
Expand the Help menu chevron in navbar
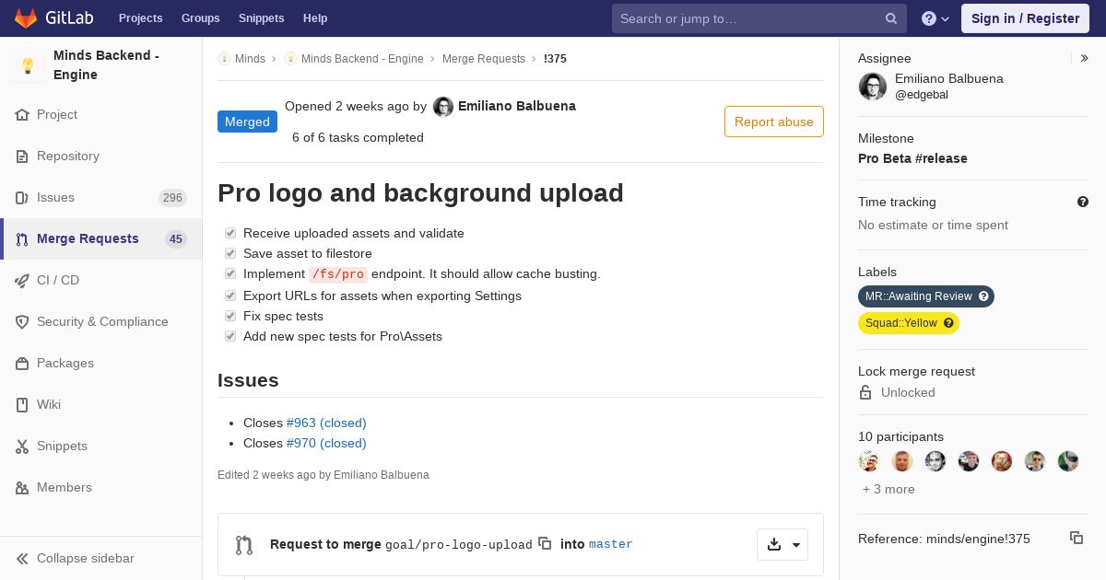[945, 19]
